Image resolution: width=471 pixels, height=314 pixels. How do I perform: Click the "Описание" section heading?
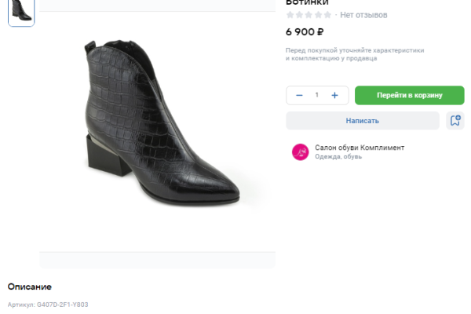[29, 287]
